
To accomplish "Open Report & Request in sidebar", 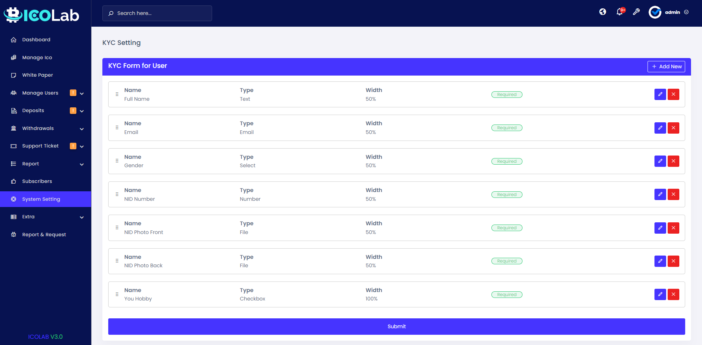I will point(46,234).
